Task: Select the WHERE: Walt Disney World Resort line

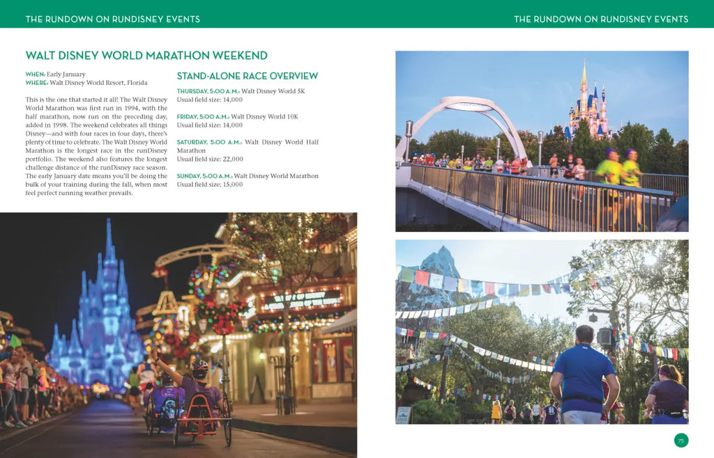Action: [x=86, y=82]
